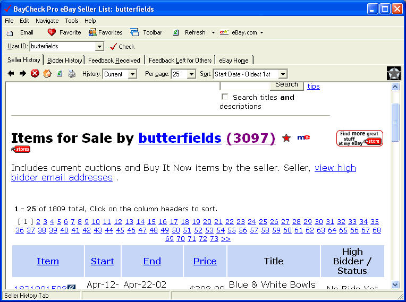Click the red feedback star icon

point(286,138)
